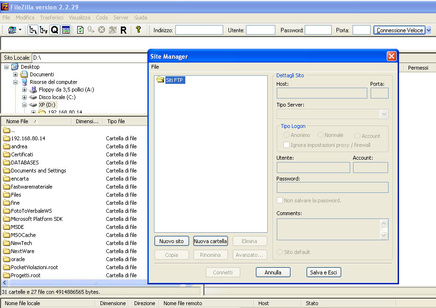
Task: Click the refresh file list icon
Action: pos(81,30)
